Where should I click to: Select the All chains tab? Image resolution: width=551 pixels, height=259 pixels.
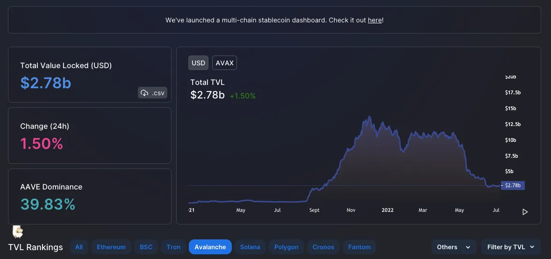tap(79, 247)
